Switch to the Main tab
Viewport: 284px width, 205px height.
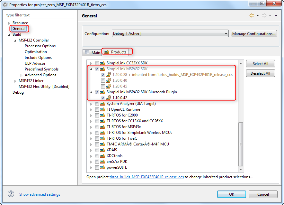click(92, 52)
